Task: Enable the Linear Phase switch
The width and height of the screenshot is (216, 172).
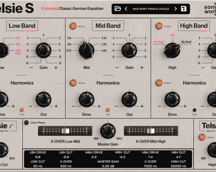Action: coord(26,123)
